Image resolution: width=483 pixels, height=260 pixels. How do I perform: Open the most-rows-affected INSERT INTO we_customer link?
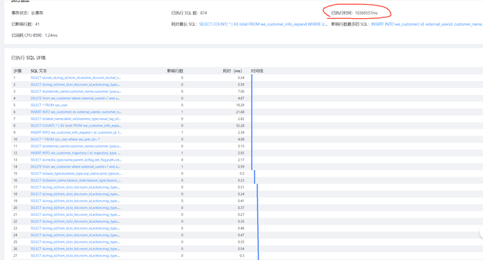coord(427,24)
